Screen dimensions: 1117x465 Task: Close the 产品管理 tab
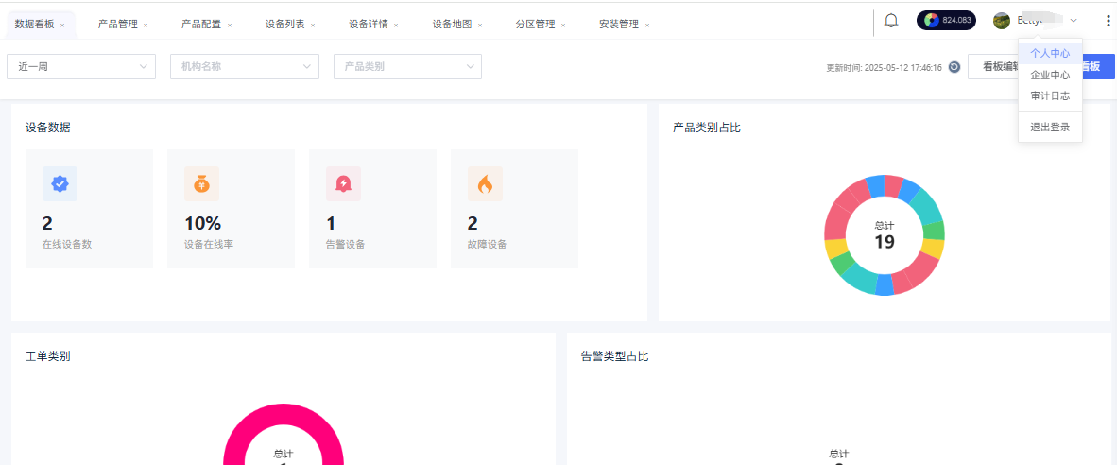pos(146,26)
